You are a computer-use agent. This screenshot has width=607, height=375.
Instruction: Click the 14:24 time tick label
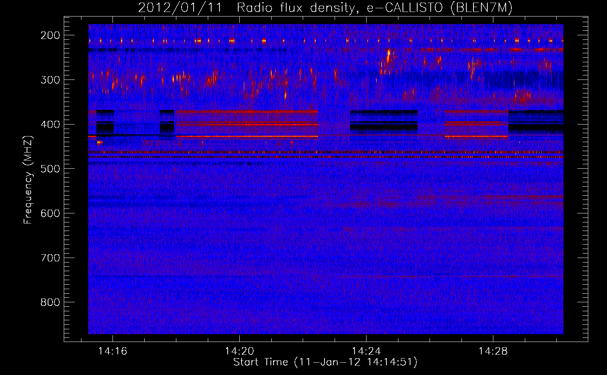tap(366, 351)
